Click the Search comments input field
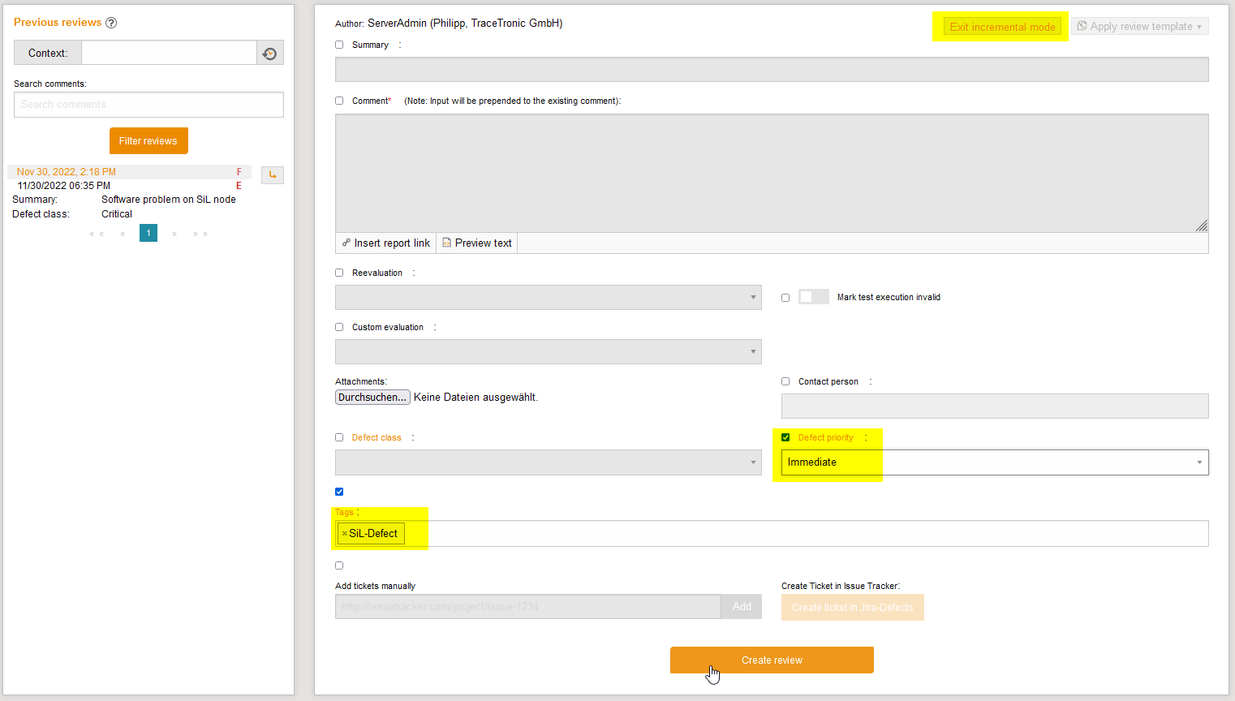Viewport: 1235px width, 701px height. [148, 105]
